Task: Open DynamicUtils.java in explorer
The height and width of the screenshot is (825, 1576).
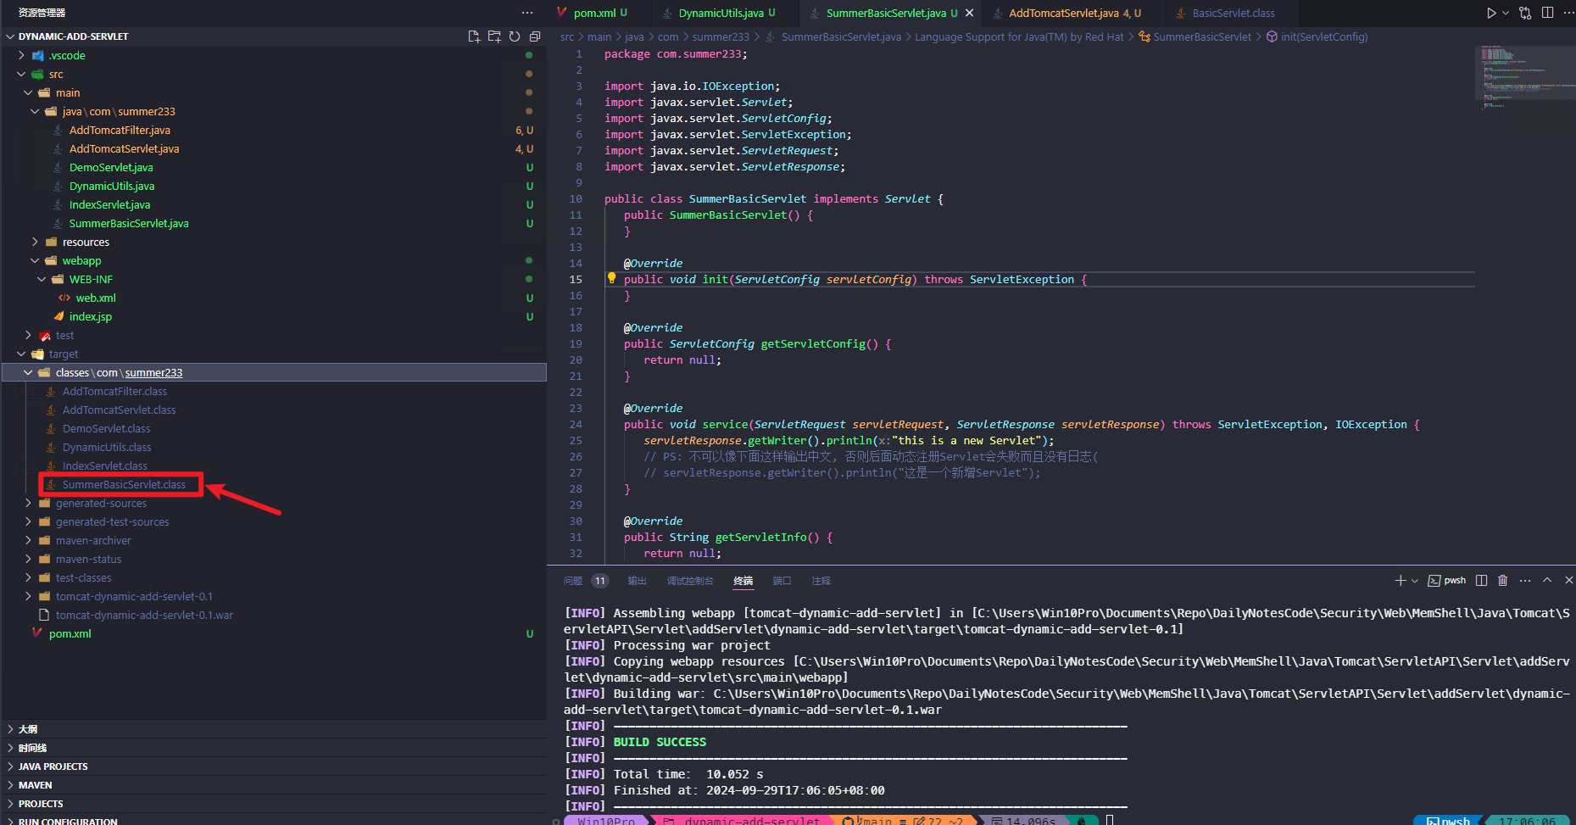Action: pos(112,186)
